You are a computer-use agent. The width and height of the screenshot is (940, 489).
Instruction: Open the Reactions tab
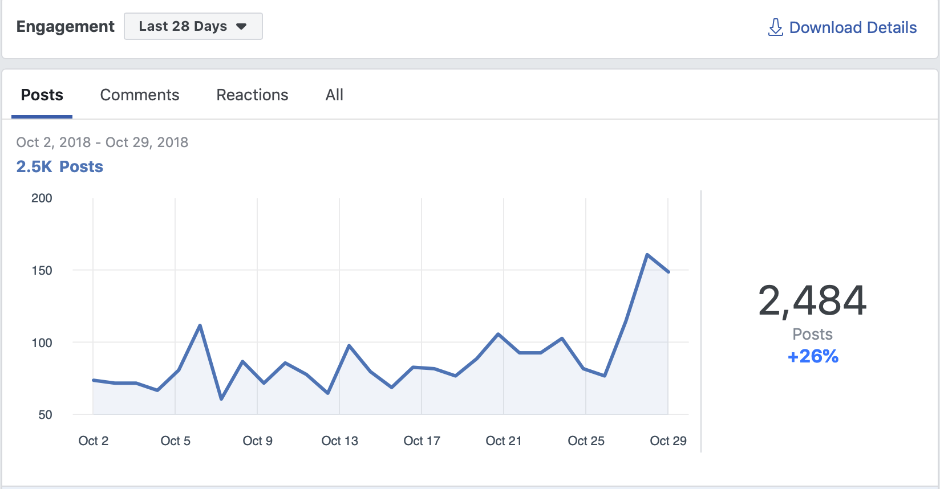(x=252, y=95)
